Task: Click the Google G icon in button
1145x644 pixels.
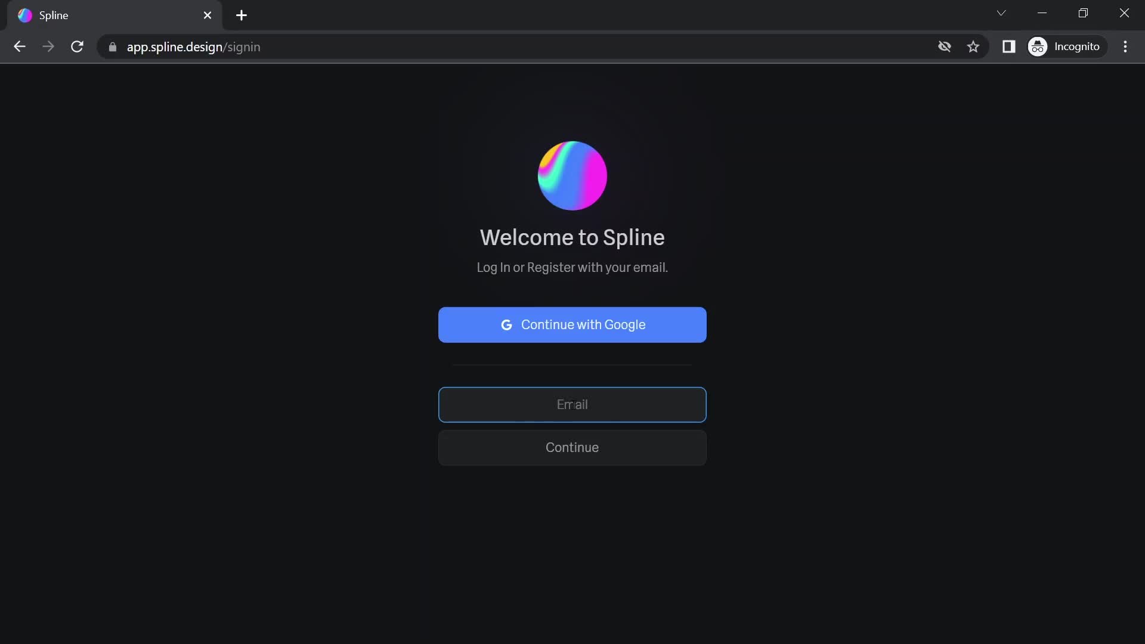Action: 506,325
